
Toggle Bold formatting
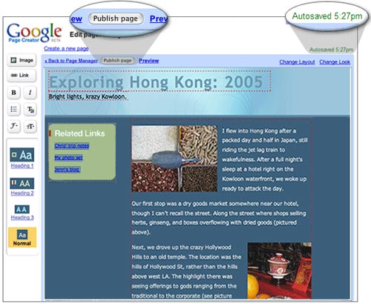13,93
